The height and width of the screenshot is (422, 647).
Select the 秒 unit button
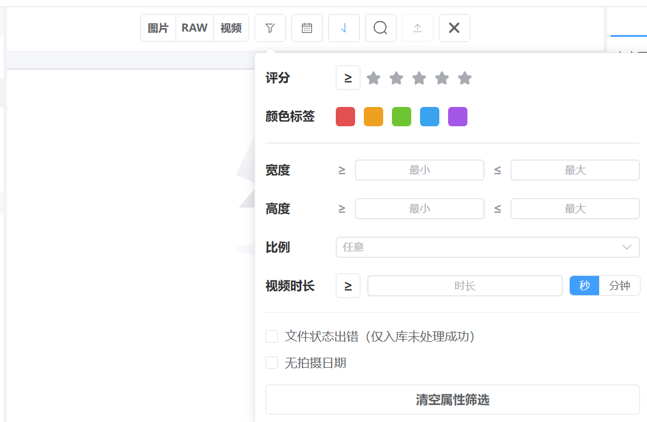click(584, 286)
